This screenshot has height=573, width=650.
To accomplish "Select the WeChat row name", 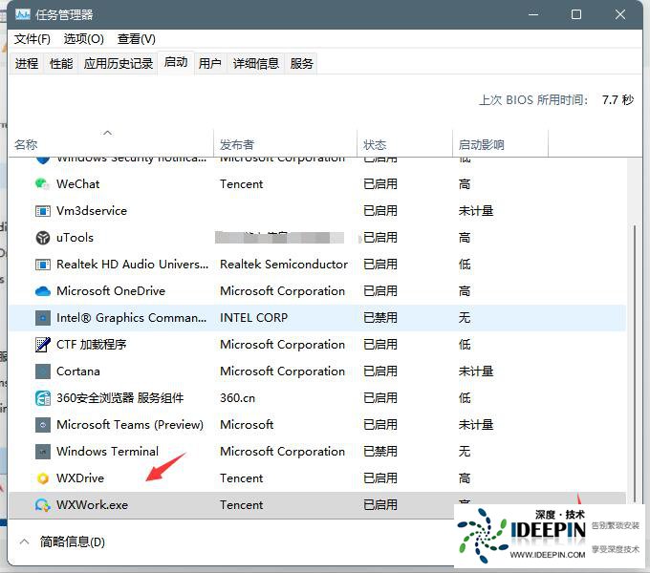I will 78,183.
